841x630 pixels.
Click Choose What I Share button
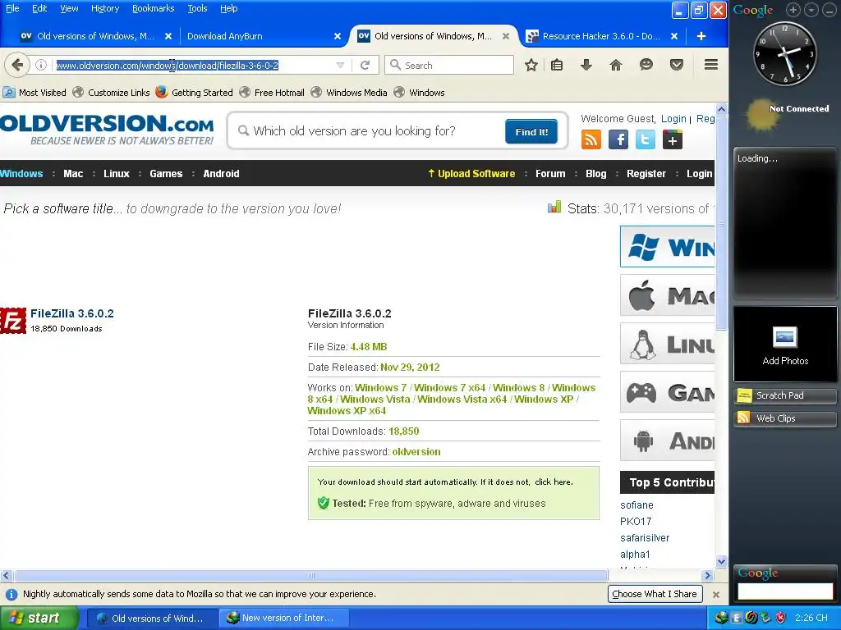(655, 594)
